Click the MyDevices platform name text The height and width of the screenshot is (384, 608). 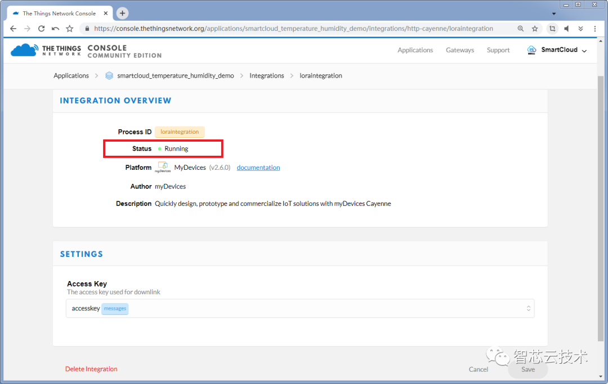(x=190, y=167)
